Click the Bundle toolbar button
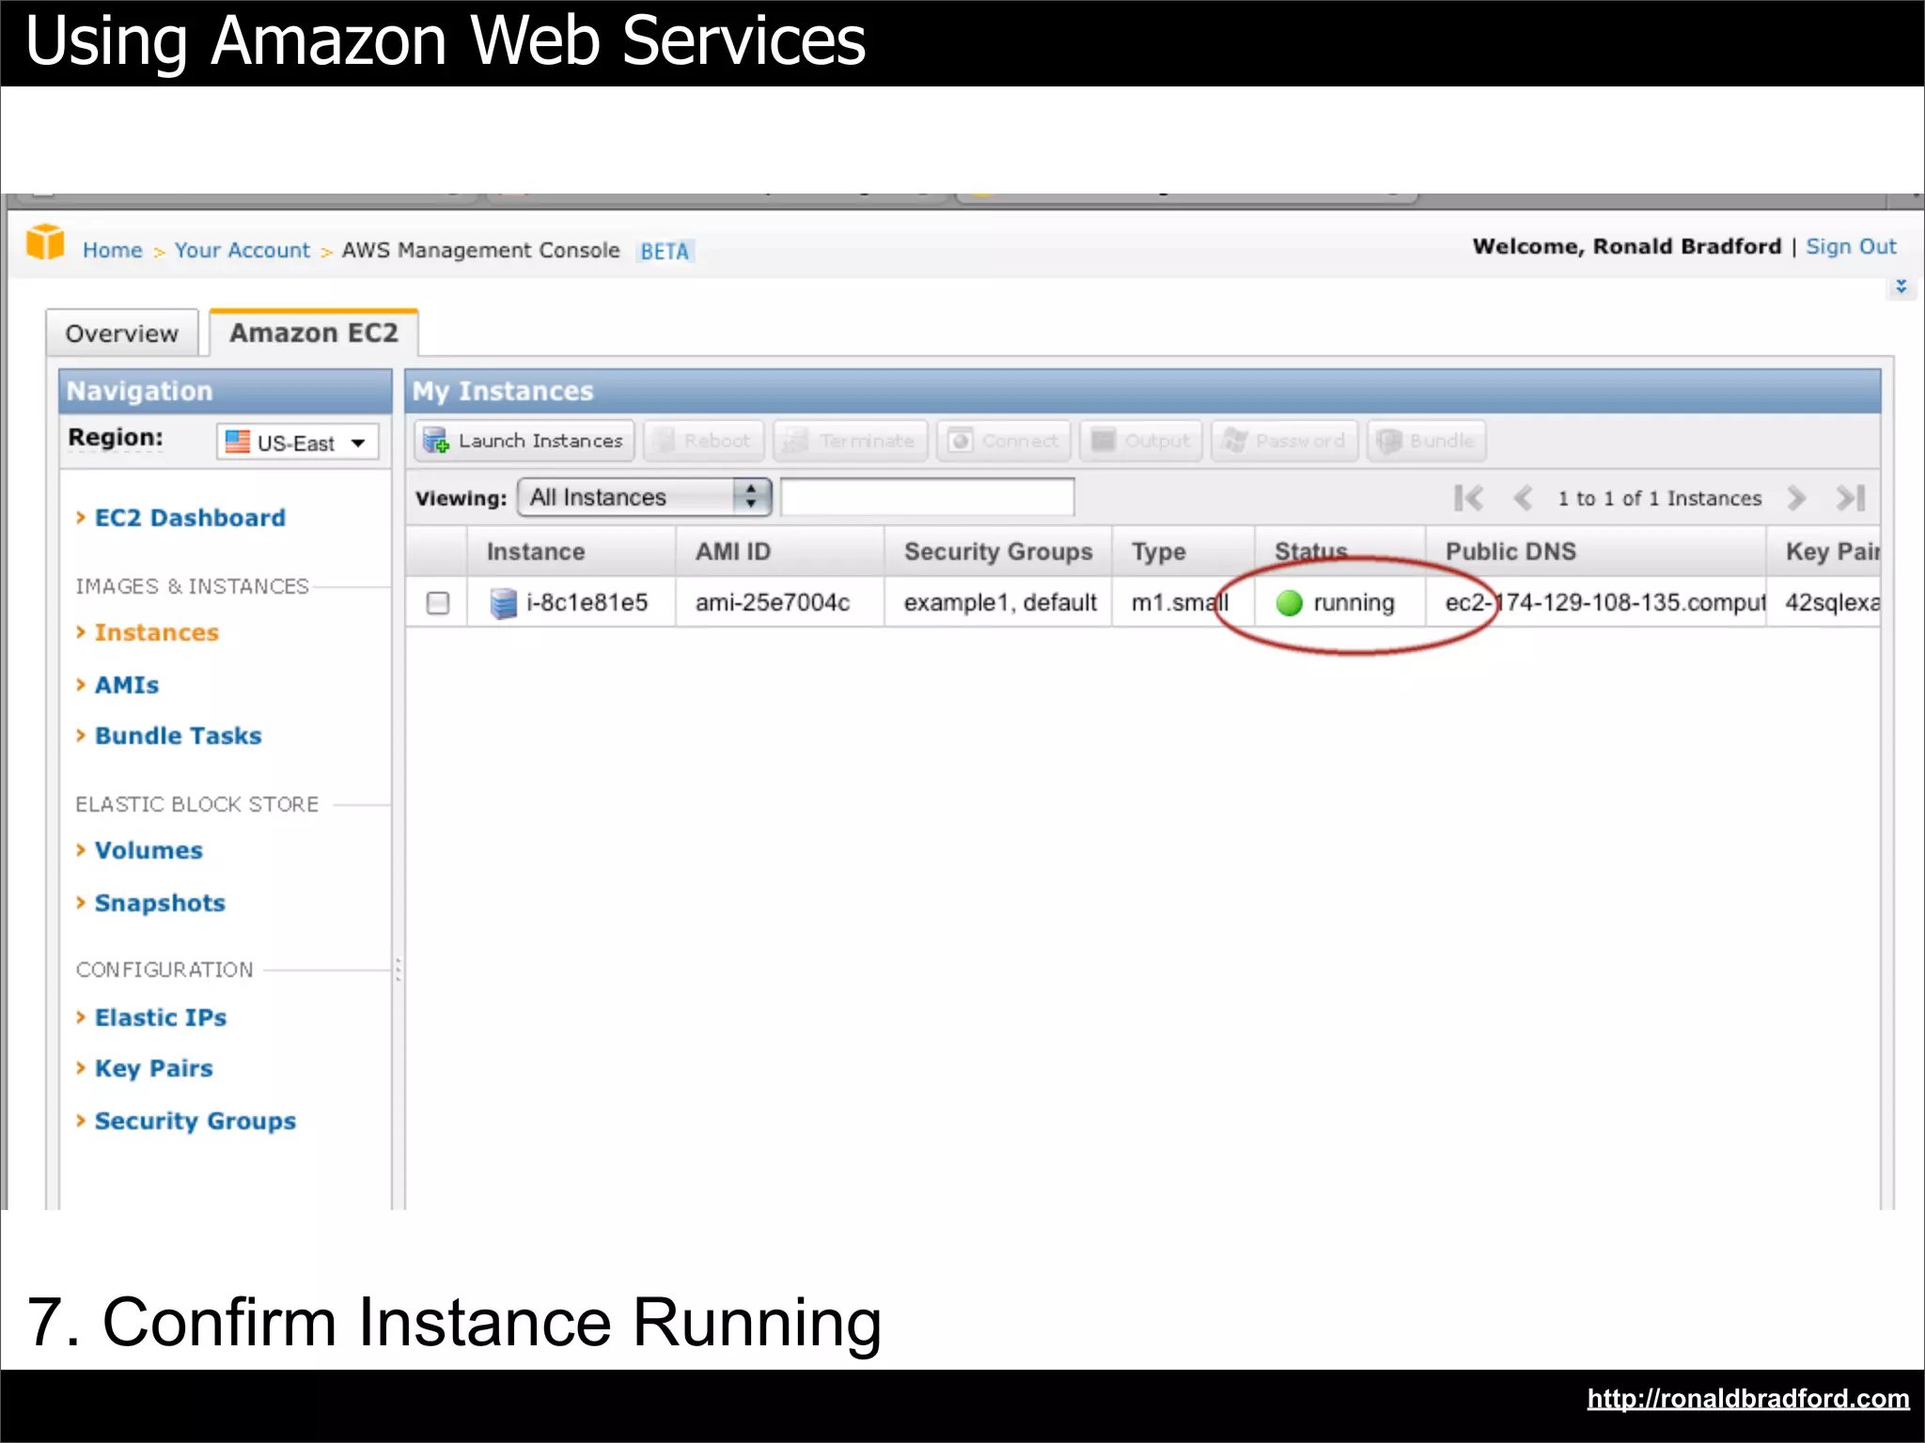The width and height of the screenshot is (1925, 1443). [x=1426, y=441]
